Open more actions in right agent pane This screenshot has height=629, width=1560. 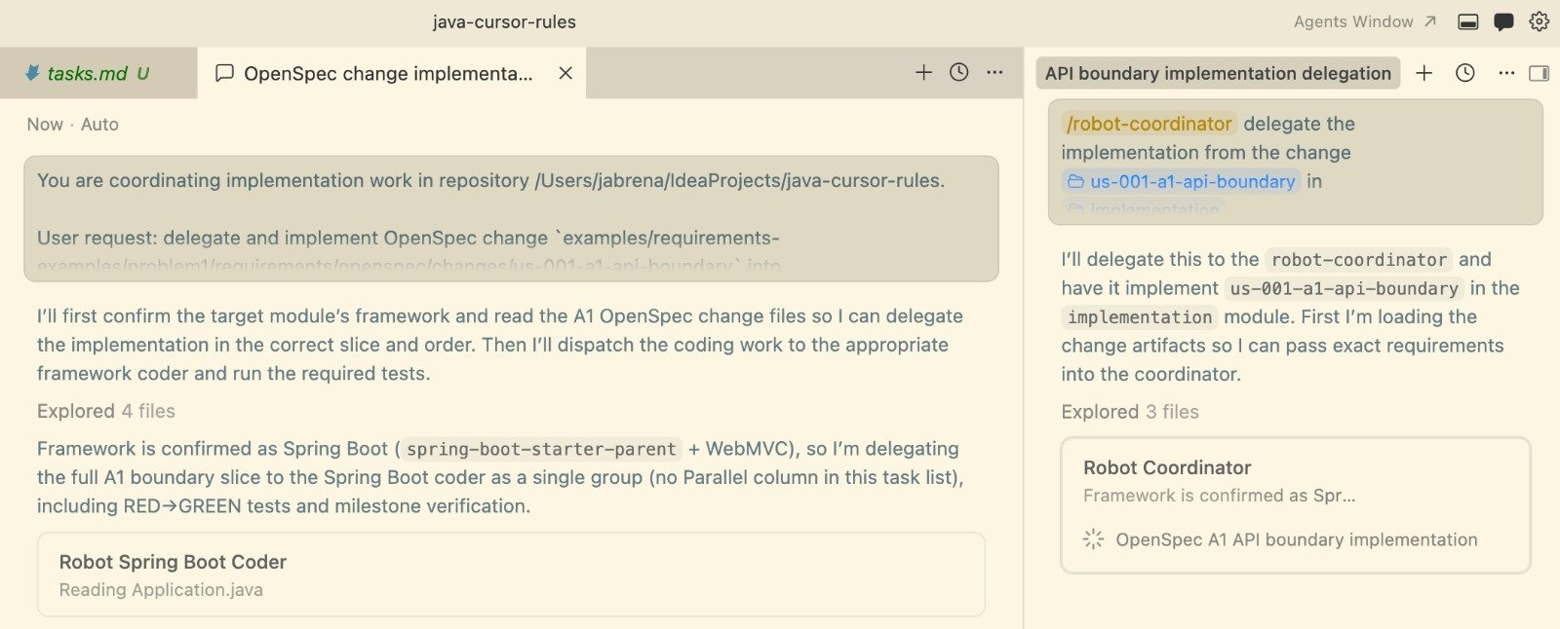[1506, 73]
